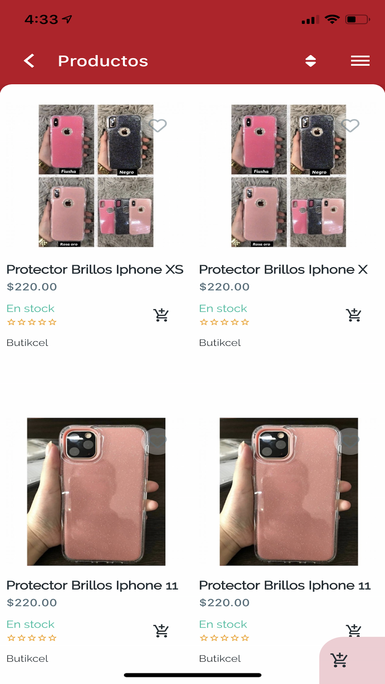
Task: Click star rating under Iphone XS product
Action: 32,322
